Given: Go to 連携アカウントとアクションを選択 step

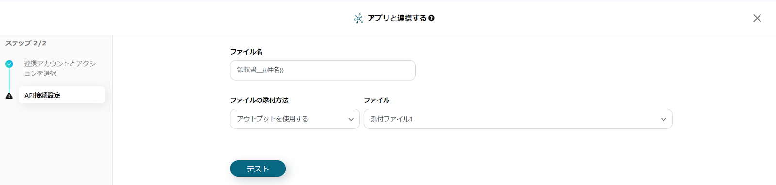Looking at the screenshot, I should coord(60,69).
